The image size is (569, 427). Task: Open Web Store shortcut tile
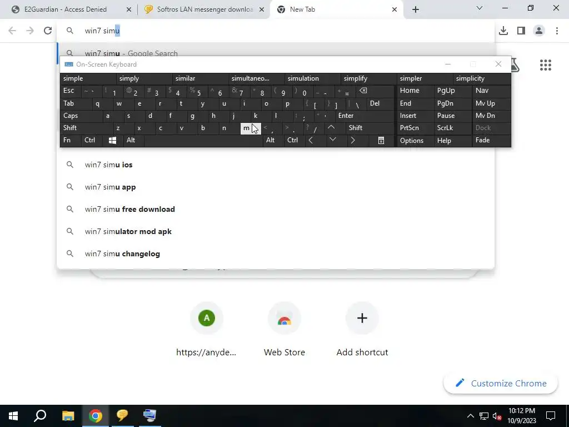284,329
